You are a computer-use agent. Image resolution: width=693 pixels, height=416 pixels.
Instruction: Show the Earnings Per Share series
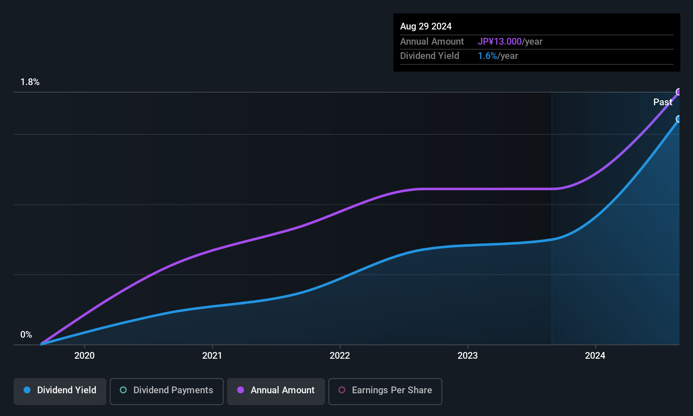pyautogui.click(x=385, y=390)
